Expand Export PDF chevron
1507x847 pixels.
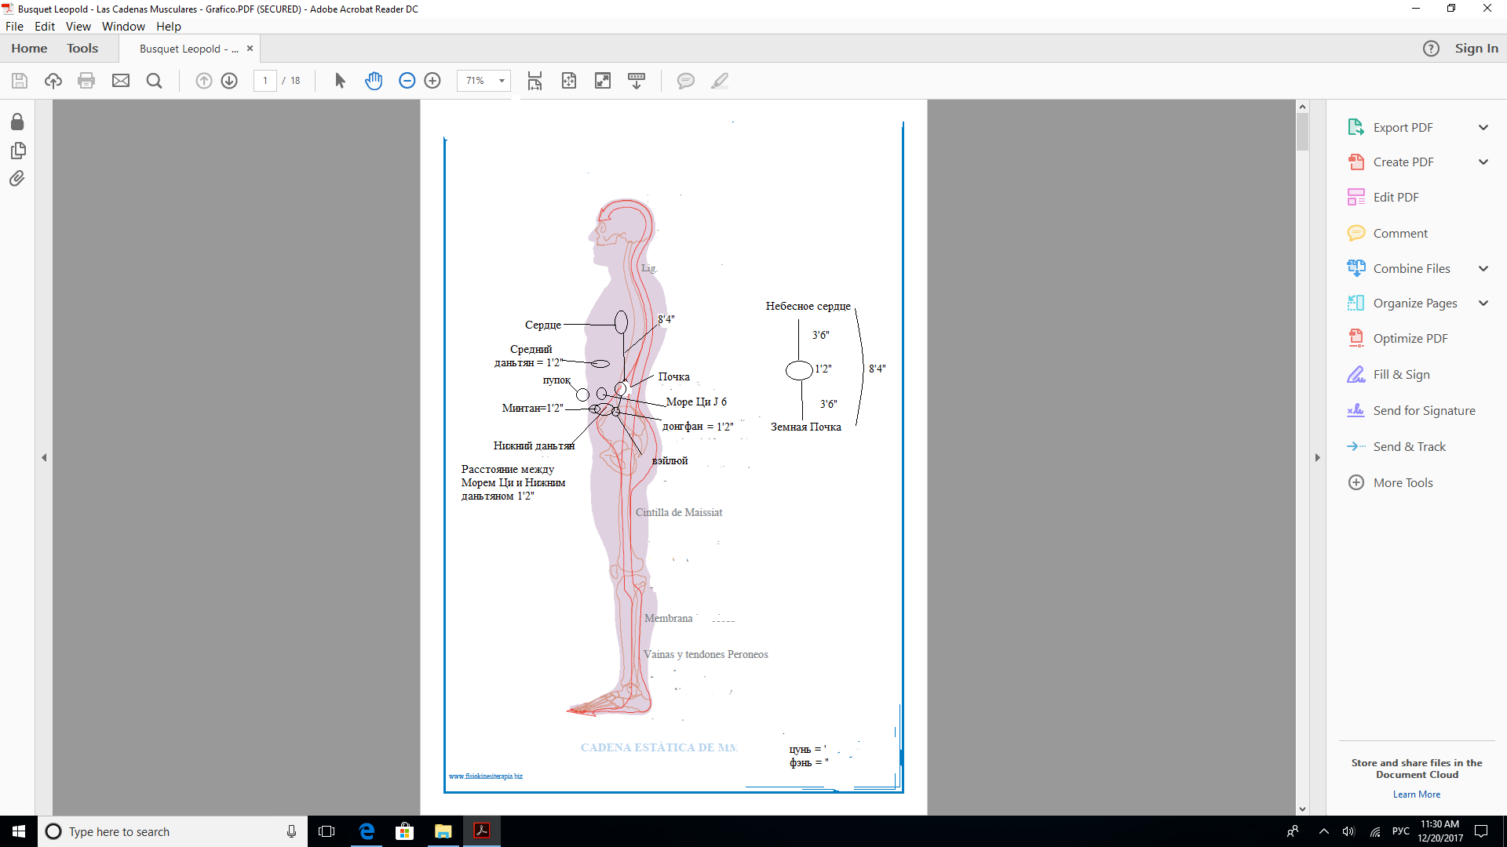coord(1483,127)
